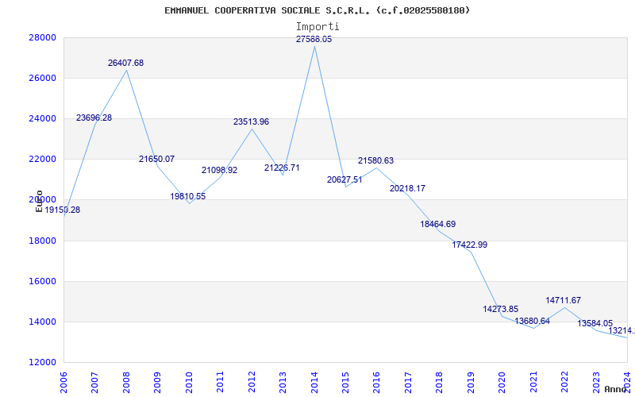Click data label 21580.63

(x=375, y=160)
